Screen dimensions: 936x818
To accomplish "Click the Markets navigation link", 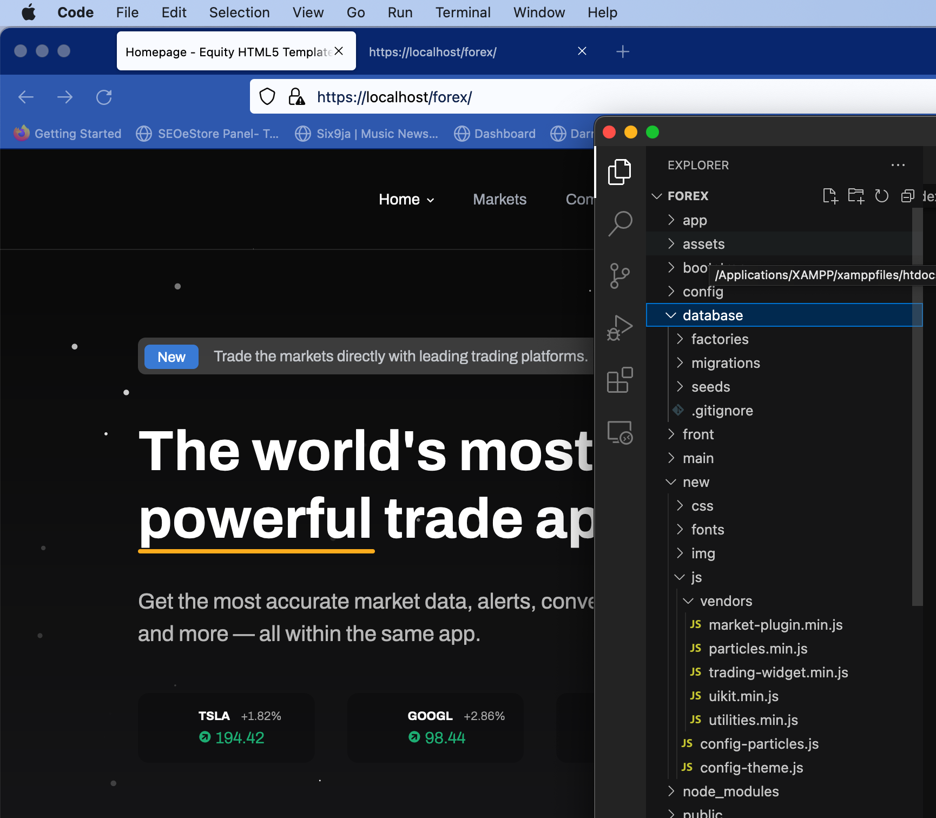I will click(499, 200).
